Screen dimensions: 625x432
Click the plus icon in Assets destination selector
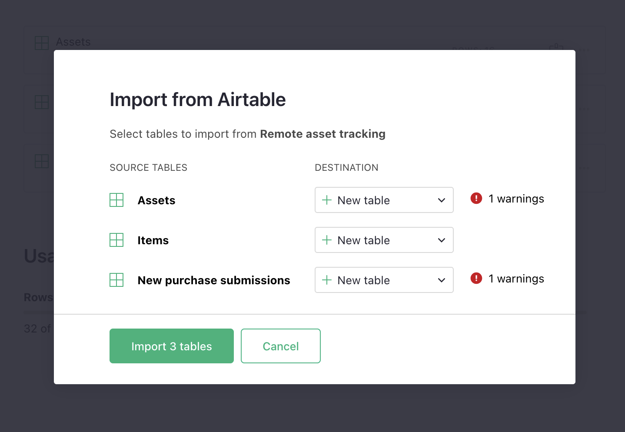point(326,200)
